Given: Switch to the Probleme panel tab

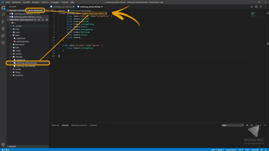Looking at the screenshot, I should [55, 125].
